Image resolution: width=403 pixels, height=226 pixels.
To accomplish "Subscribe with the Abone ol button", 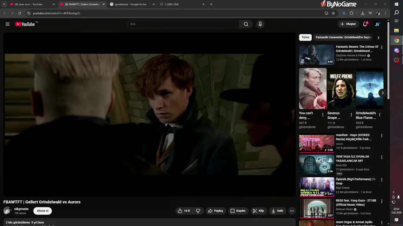I will [43, 211].
